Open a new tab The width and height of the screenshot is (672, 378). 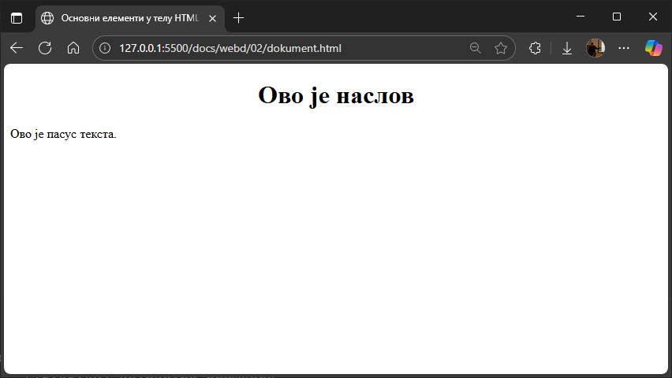coord(239,18)
